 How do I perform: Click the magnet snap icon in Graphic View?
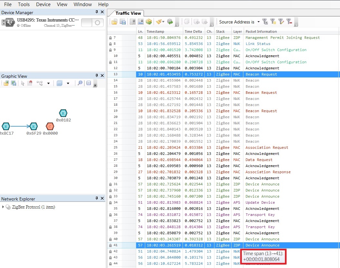(30, 83)
